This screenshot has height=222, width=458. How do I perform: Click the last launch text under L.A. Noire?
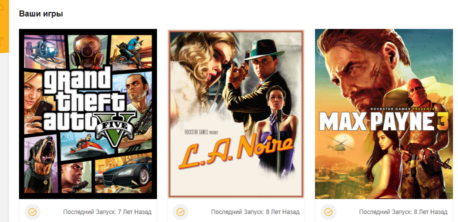pyautogui.click(x=255, y=212)
